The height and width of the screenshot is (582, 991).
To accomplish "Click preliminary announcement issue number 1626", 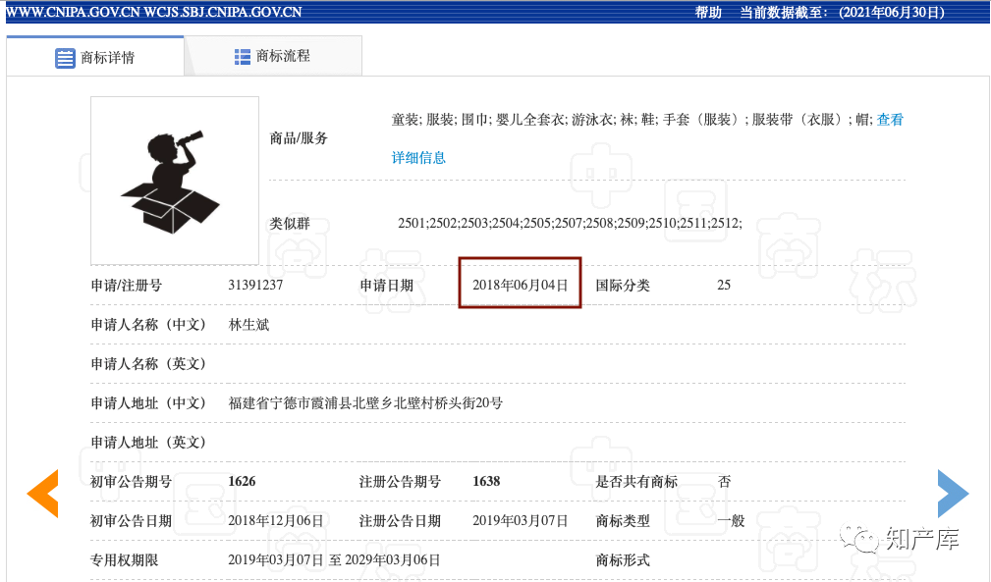I will point(242,482).
